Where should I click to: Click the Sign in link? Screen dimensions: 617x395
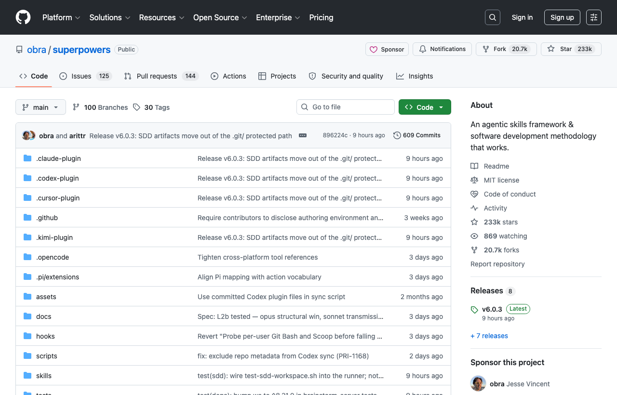(x=523, y=17)
